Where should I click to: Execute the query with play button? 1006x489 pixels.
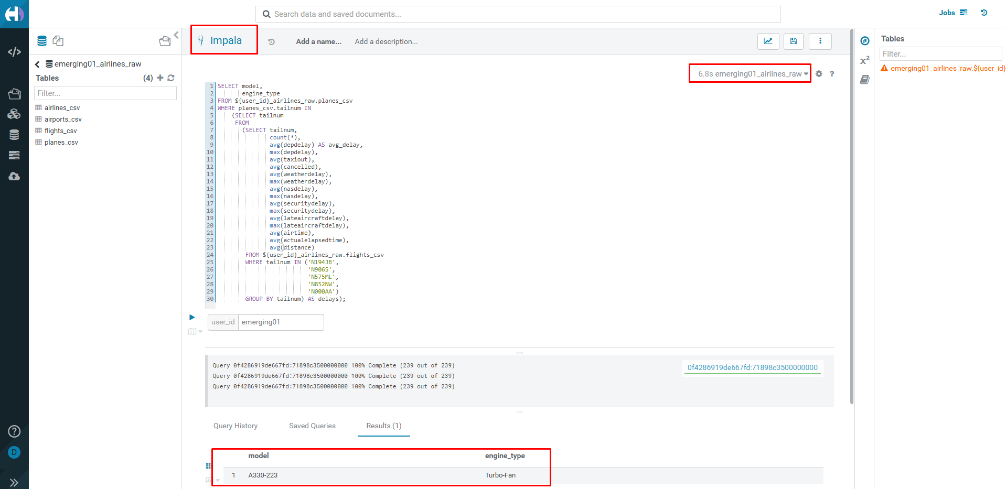click(x=192, y=317)
